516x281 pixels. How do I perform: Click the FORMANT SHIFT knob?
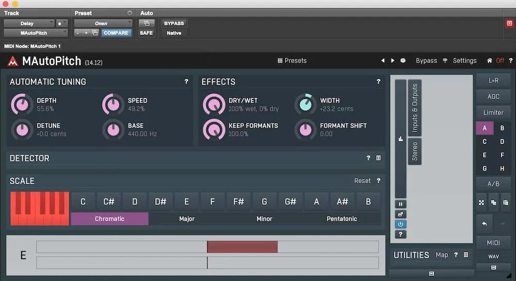point(305,129)
